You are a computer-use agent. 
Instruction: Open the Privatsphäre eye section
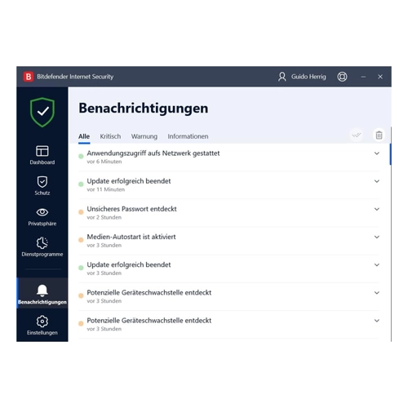[42, 217]
